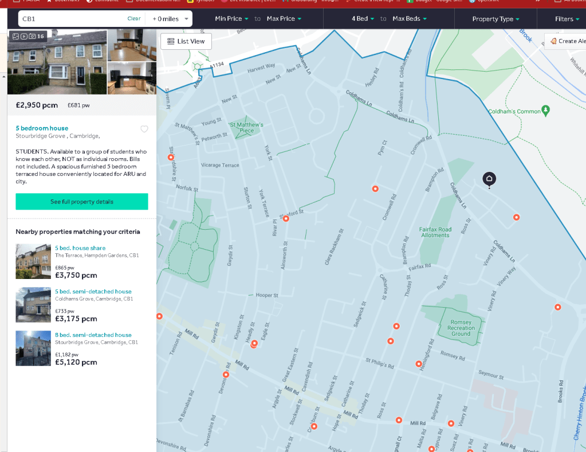Click the Create Alert button
The image size is (586, 452).
point(565,41)
